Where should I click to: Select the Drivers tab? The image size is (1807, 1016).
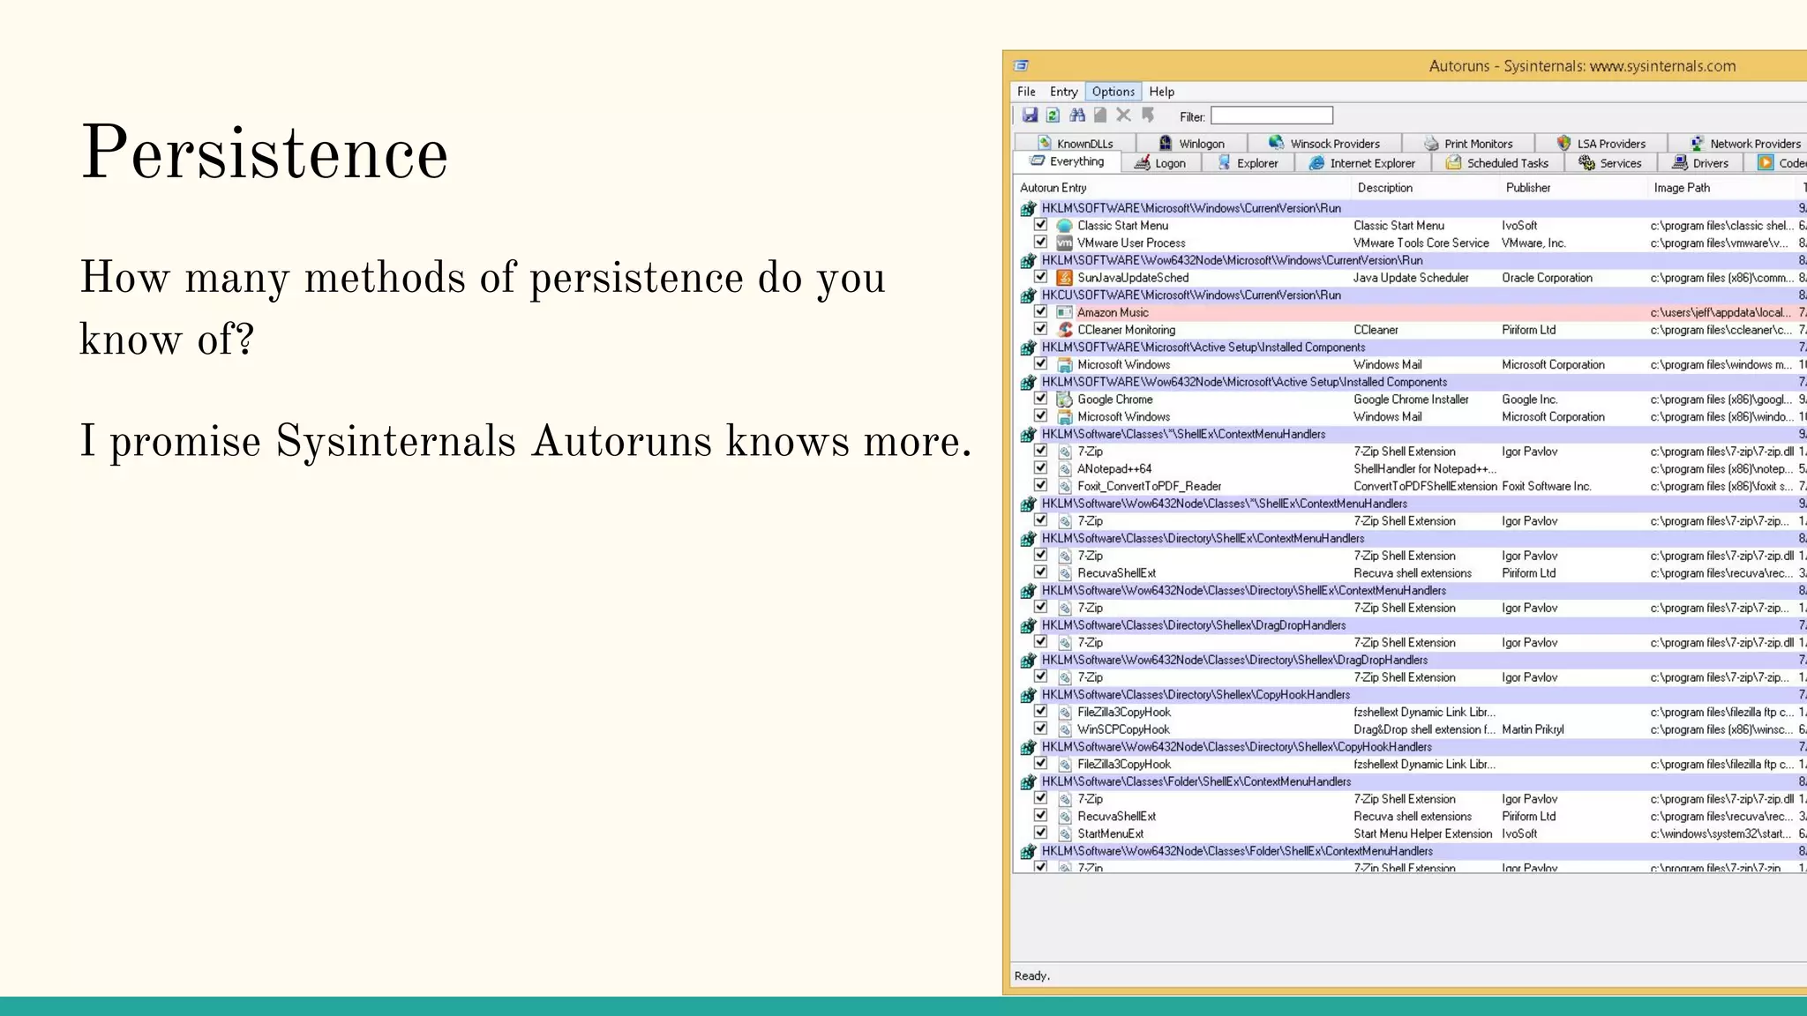[1701, 163]
